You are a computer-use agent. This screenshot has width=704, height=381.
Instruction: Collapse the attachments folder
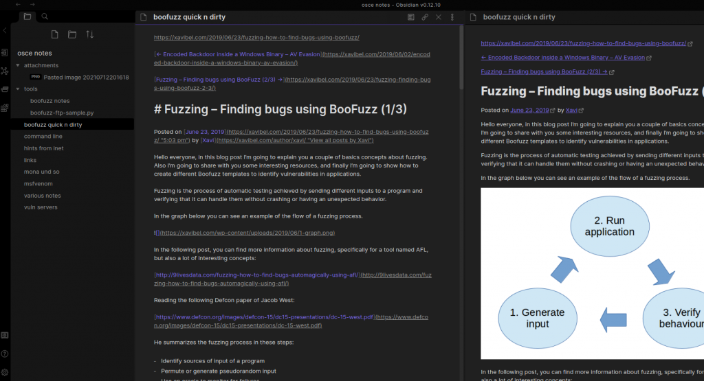[x=18, y=65]
